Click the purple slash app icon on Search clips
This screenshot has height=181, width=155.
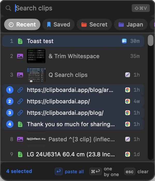tap(128, 75)
